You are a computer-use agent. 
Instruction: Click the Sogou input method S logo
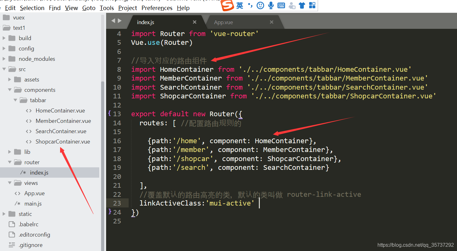click(x=227, y=5)
